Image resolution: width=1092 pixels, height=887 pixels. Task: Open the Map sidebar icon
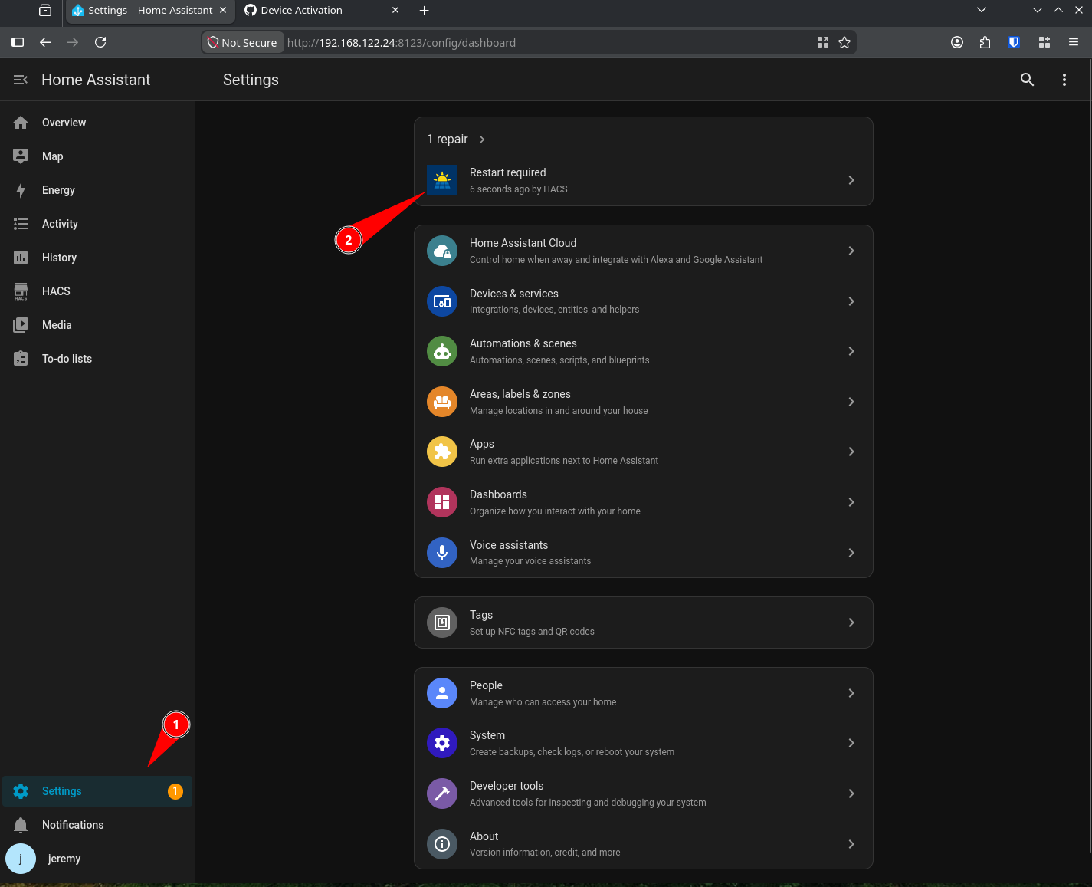click(x=21, y=156)
